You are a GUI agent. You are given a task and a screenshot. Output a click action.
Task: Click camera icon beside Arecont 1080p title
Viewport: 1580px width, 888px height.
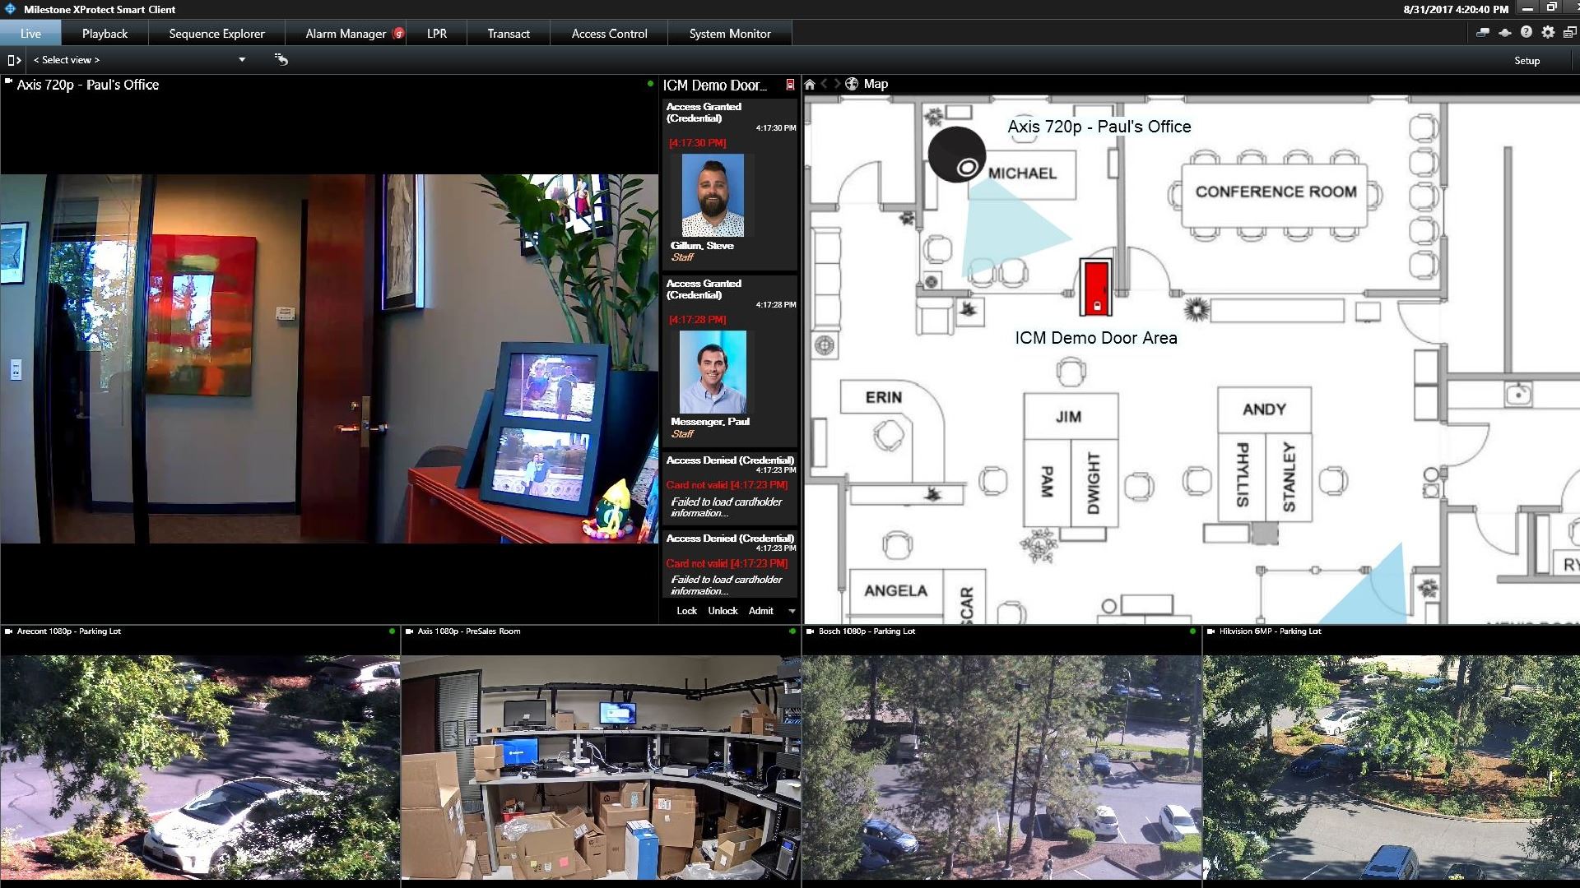8,631
